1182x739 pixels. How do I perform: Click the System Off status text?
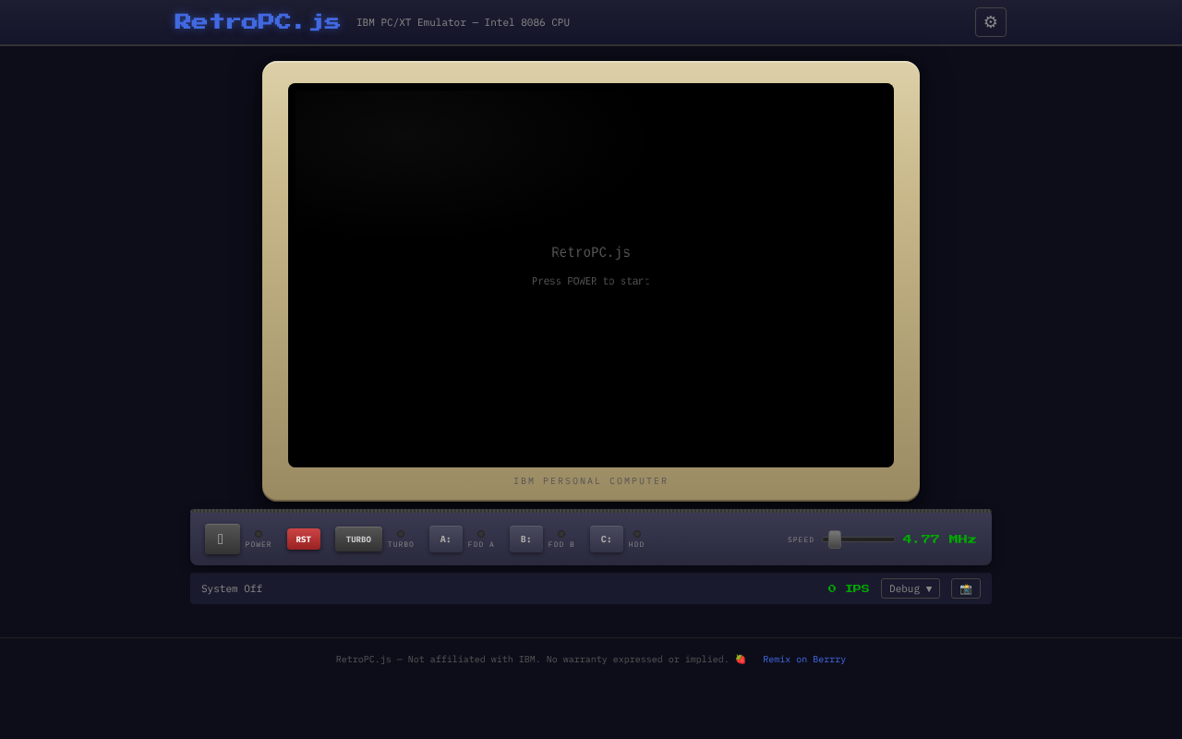[231, 588]
